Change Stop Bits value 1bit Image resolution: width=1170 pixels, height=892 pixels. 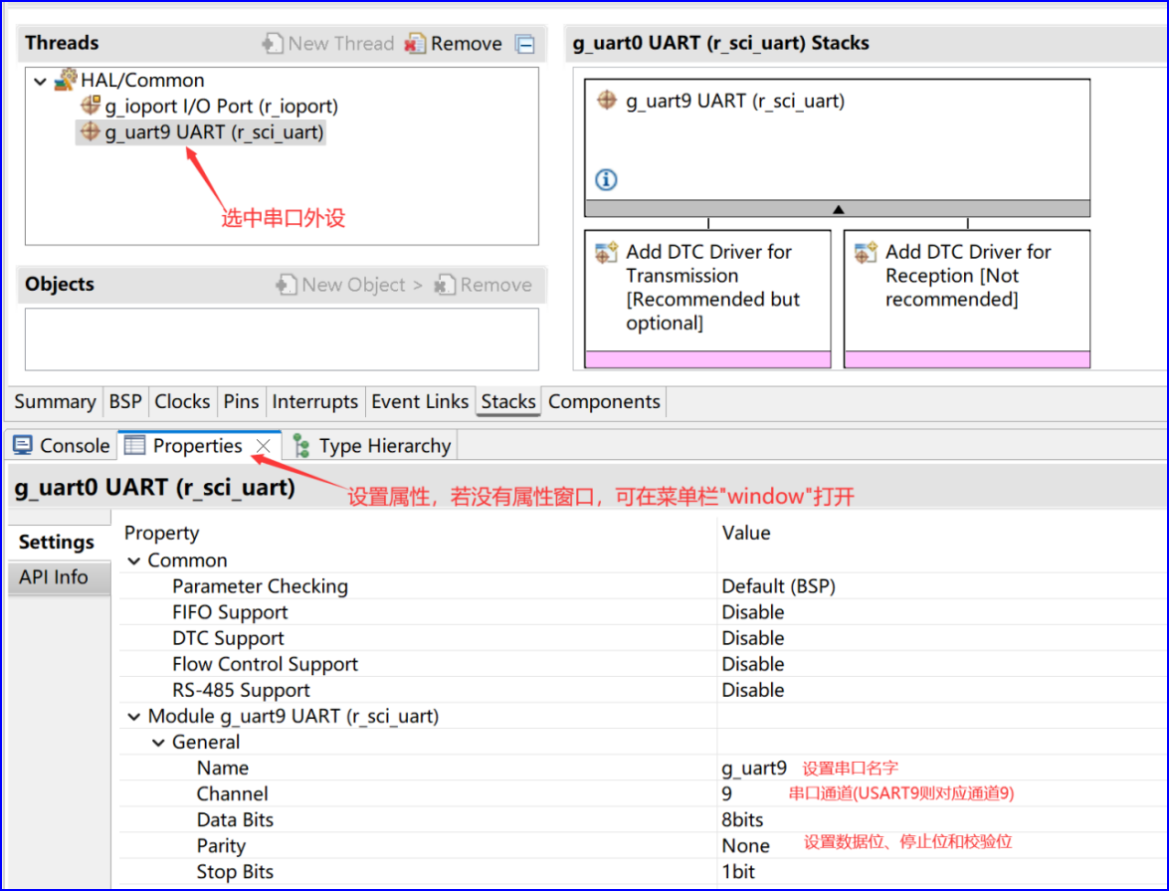(941, 872)
